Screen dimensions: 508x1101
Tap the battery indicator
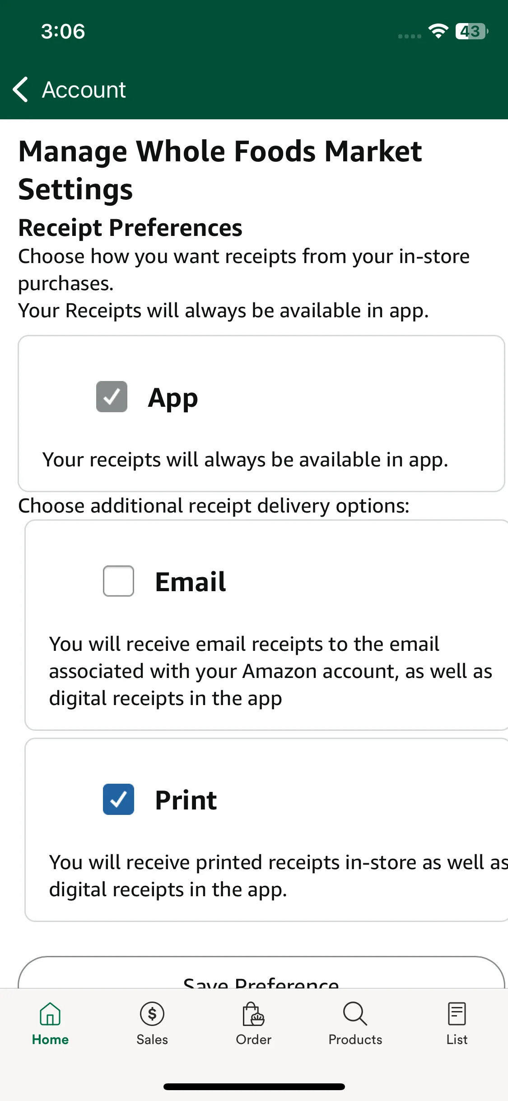tap(472, 31)
